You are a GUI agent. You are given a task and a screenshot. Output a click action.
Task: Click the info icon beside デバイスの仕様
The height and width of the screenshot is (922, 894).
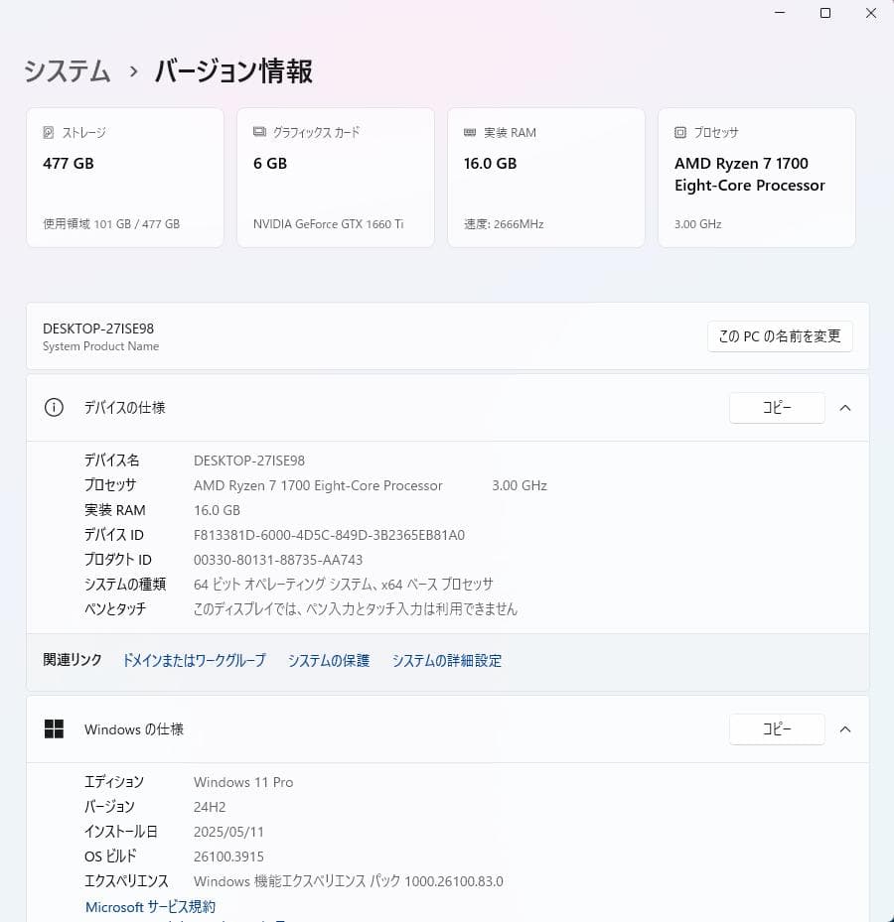[53, 407]
